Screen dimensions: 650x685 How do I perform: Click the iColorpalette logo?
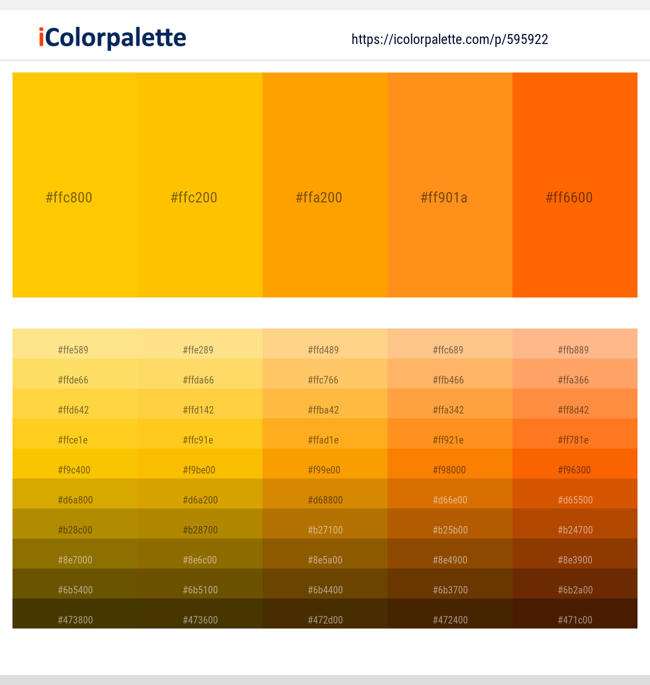click(112, 38)
